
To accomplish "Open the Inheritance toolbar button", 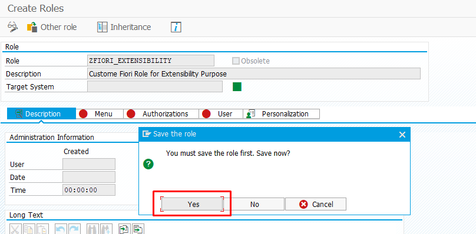I will (124, 27).
